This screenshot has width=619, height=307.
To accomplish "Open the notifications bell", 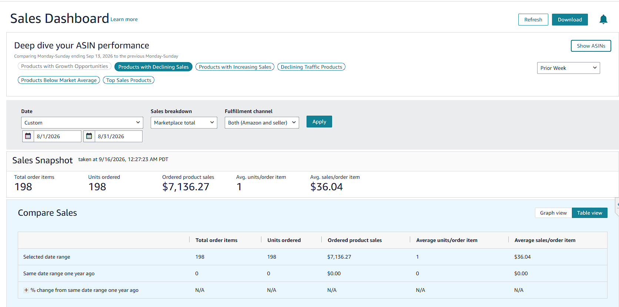I will pos(603,19).
